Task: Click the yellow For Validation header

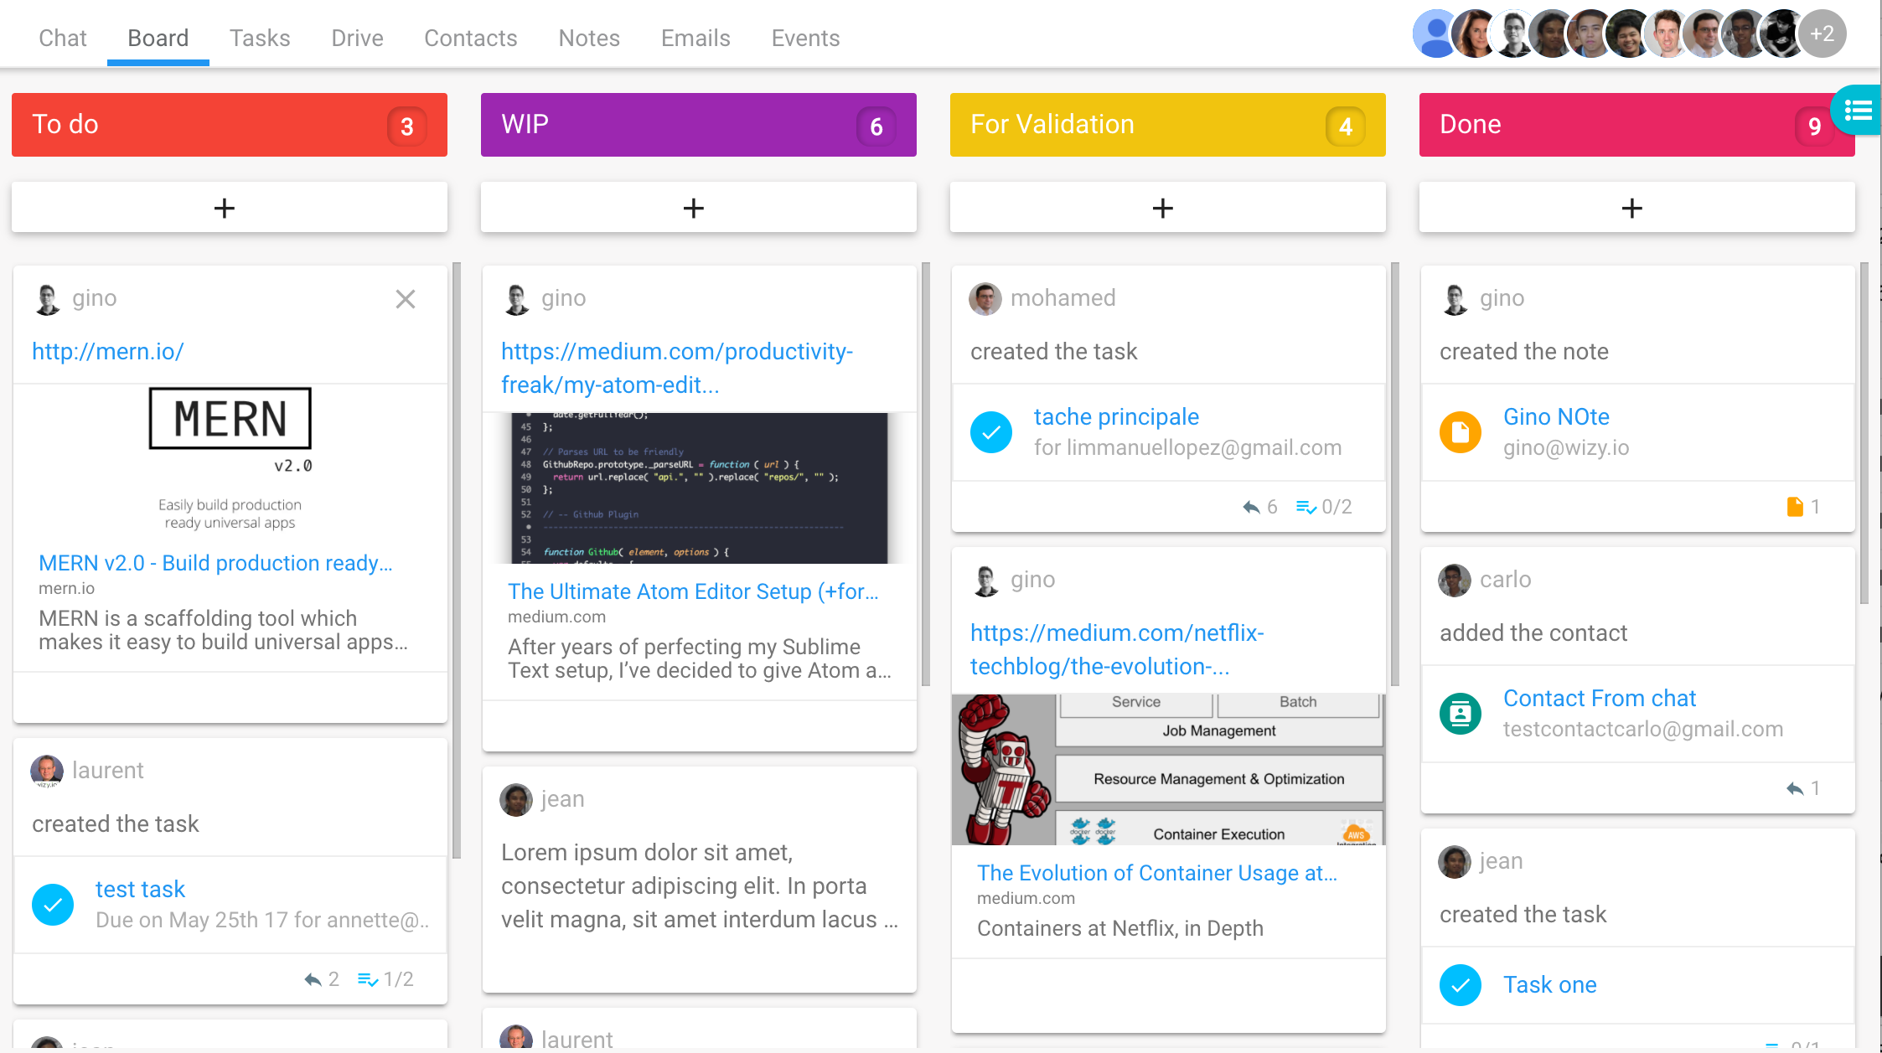Action: pos(1168,125)
